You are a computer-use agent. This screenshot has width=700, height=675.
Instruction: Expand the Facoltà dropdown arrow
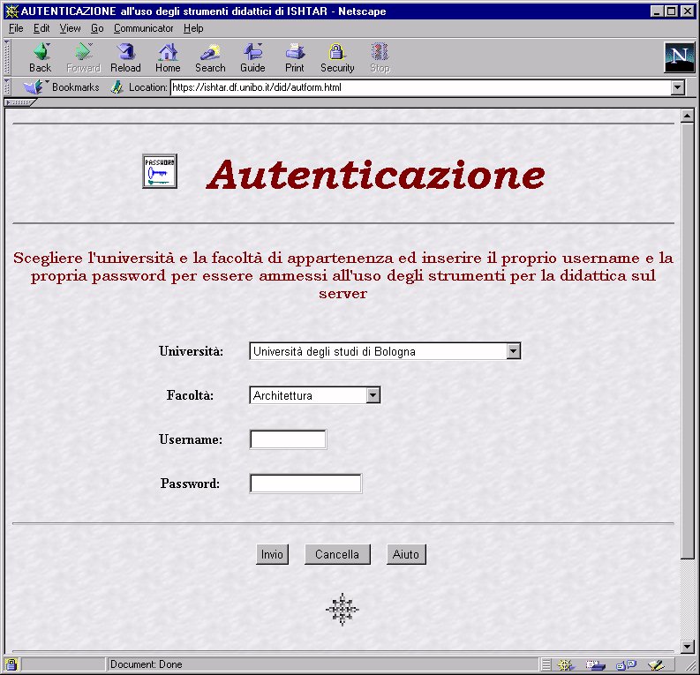(x=373, y=394)
